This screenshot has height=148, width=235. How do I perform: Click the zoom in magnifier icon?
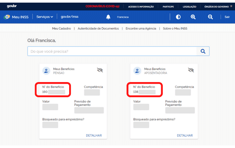coord(193,17)
